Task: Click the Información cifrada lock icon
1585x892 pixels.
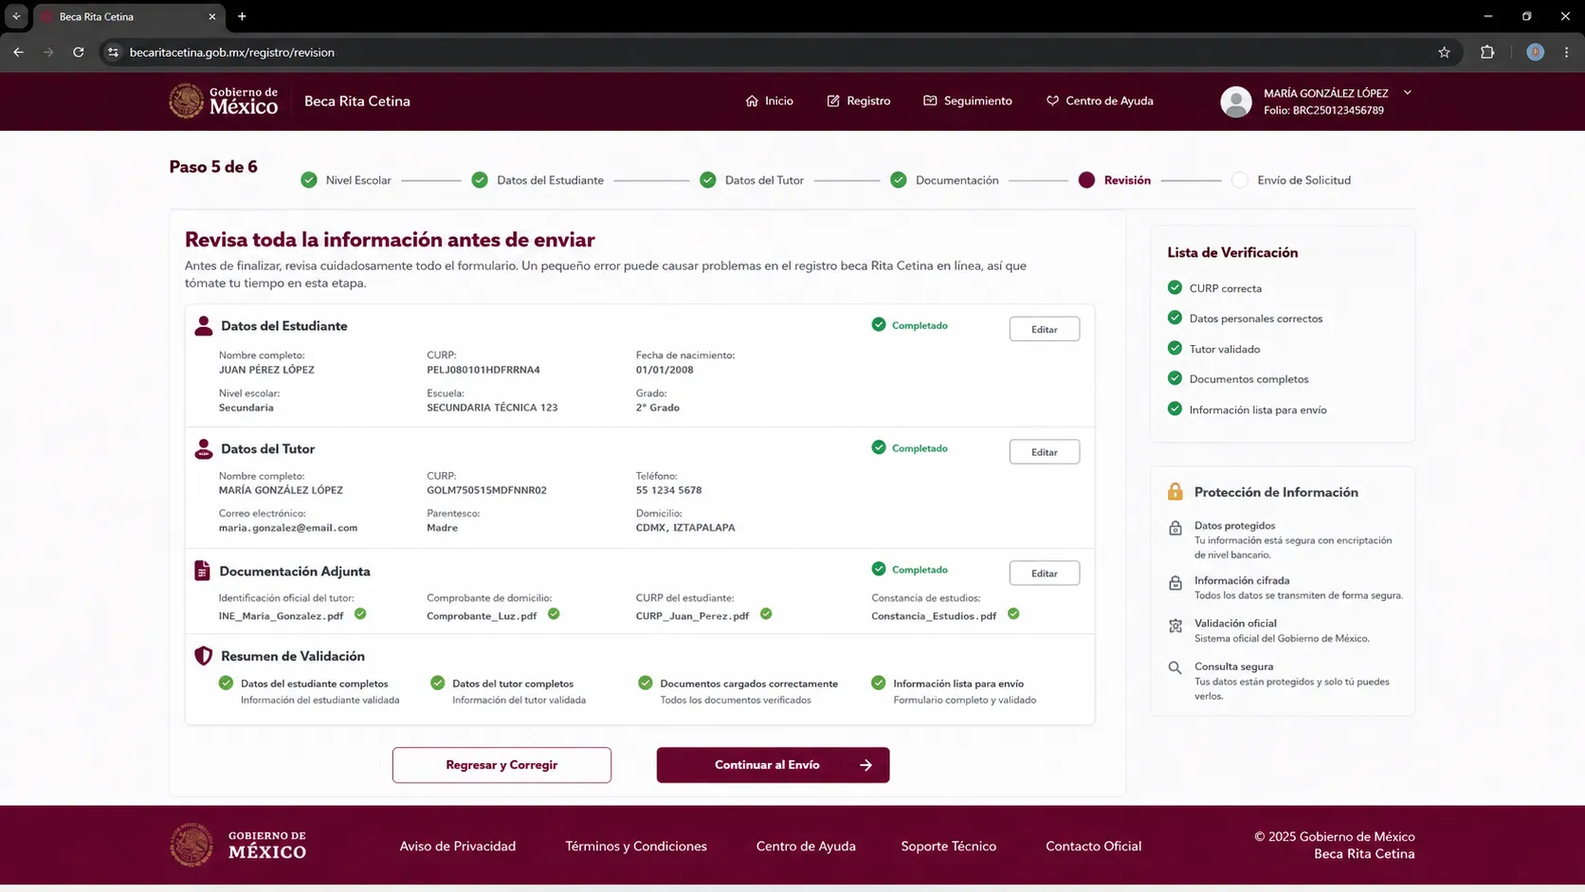Action: [x=1175, y=583]
